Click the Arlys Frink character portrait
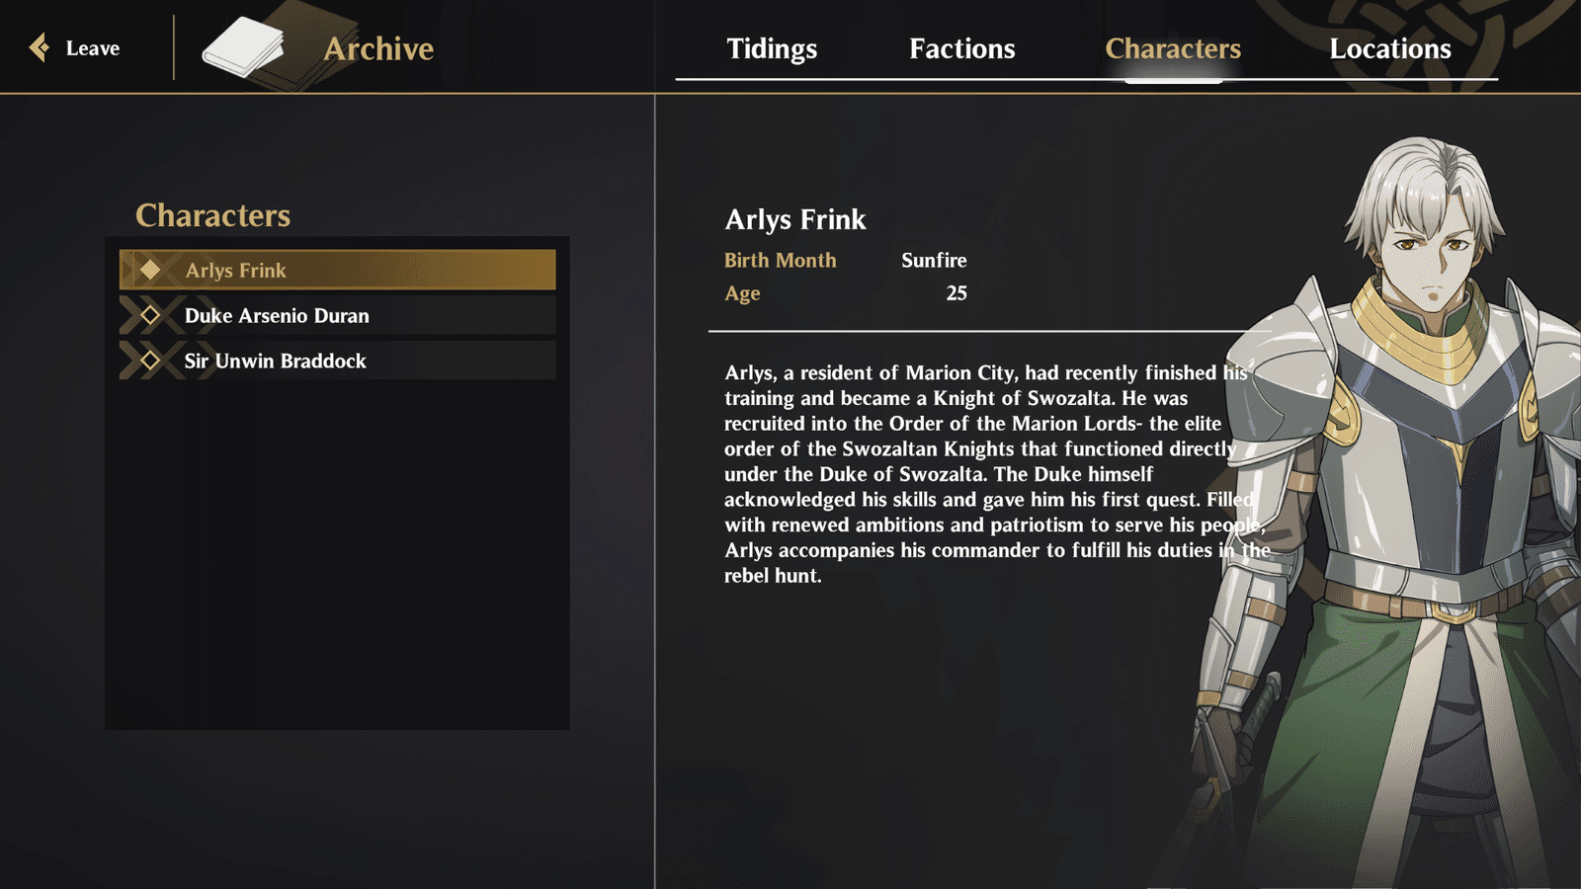 (x=1403, y=514)
